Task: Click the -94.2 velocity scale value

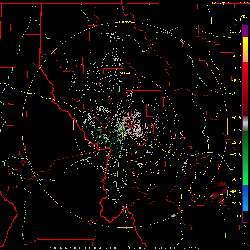Action: [235, 192]
